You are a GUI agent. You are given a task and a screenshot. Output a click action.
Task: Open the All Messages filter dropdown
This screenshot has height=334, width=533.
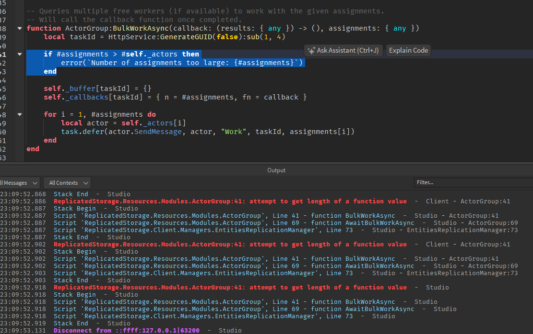pos(19,183)
